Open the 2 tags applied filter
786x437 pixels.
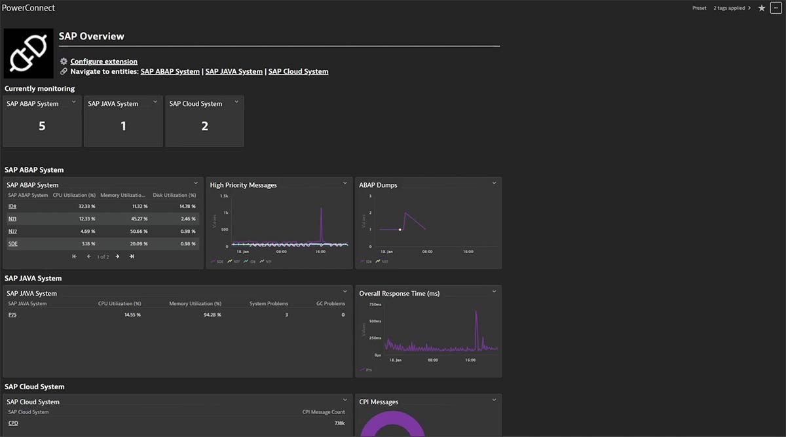click(730, 8)
